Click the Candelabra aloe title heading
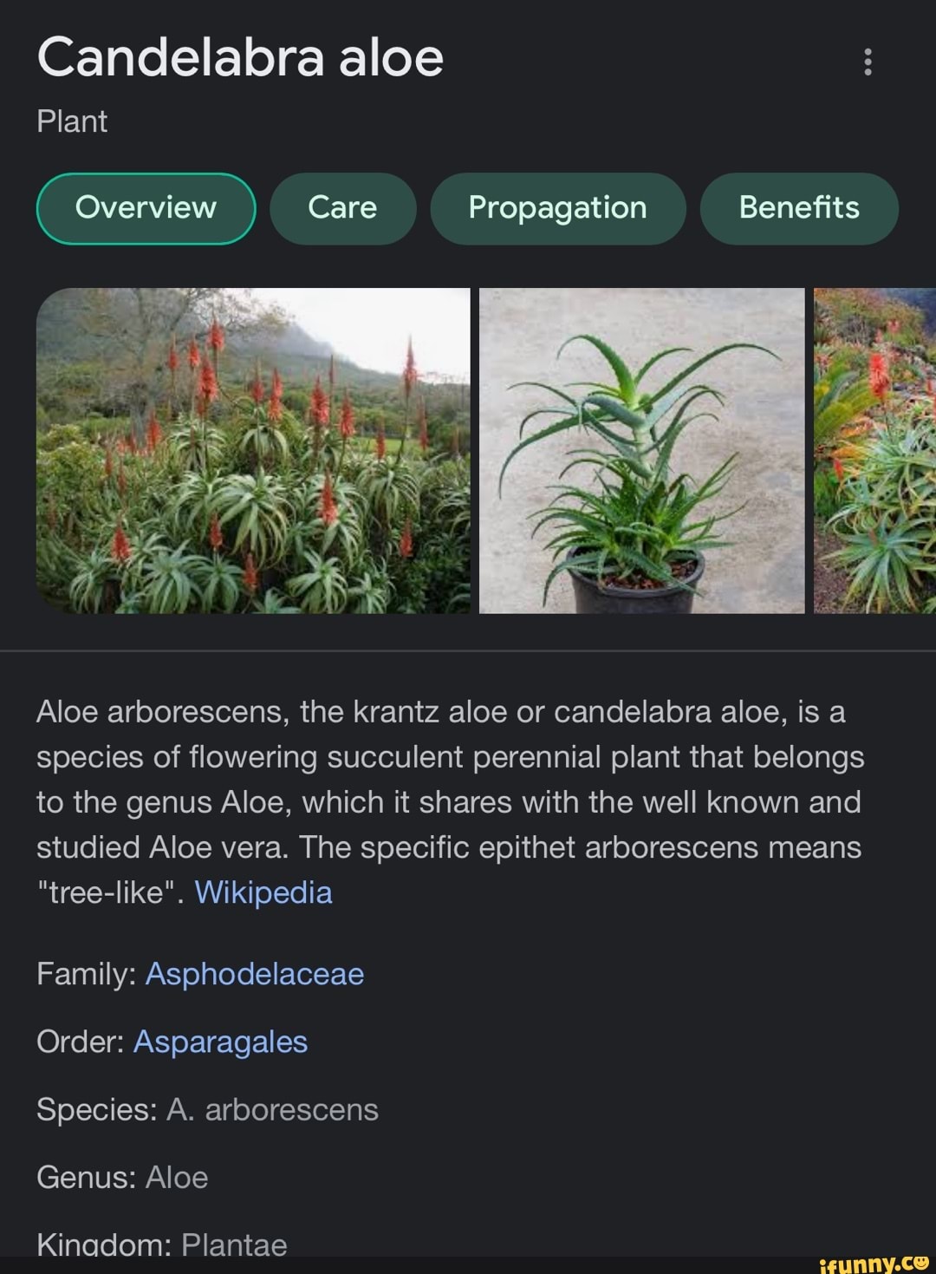This screenshot has height=1274, width=936. coord(240,58)
